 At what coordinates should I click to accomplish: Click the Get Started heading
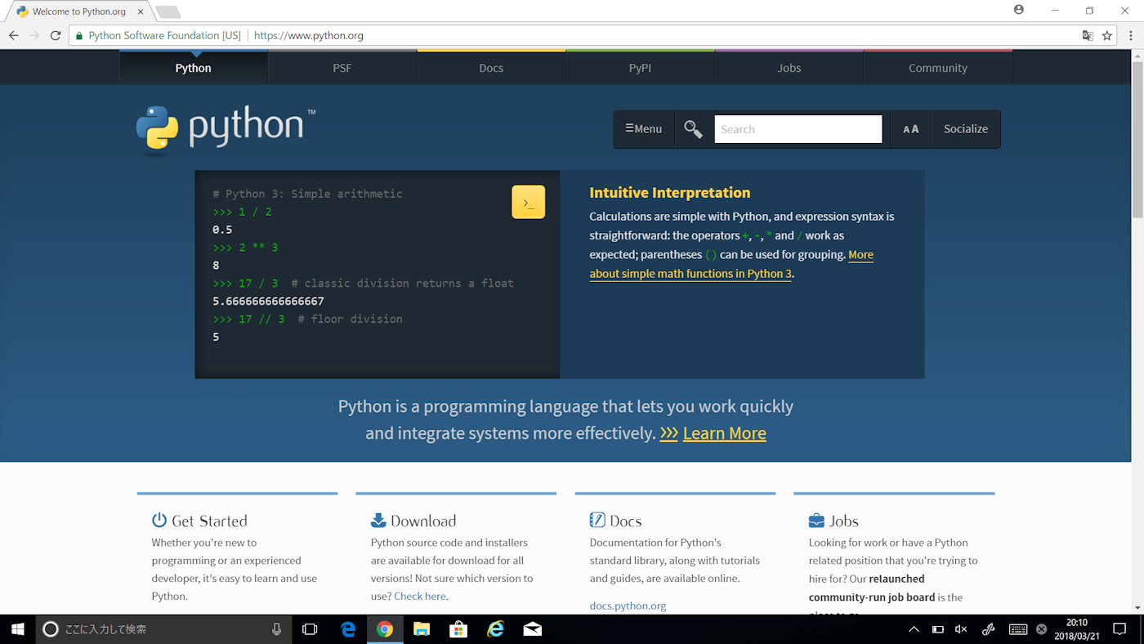click(x=209, y=521)
